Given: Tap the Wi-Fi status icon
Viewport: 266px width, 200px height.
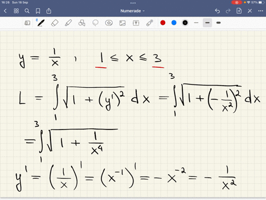Looking at the screenshot, I should tap(249, 2).
